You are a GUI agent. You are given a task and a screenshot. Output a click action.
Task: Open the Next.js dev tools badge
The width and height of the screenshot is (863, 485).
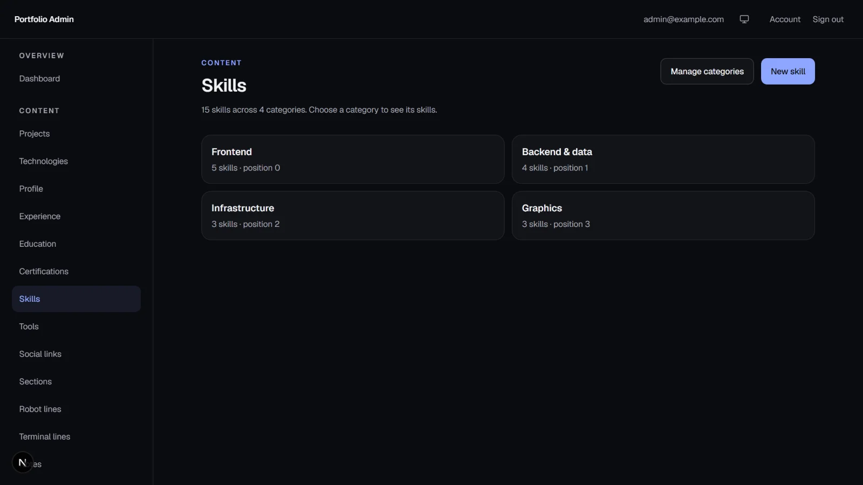point(23,462)
